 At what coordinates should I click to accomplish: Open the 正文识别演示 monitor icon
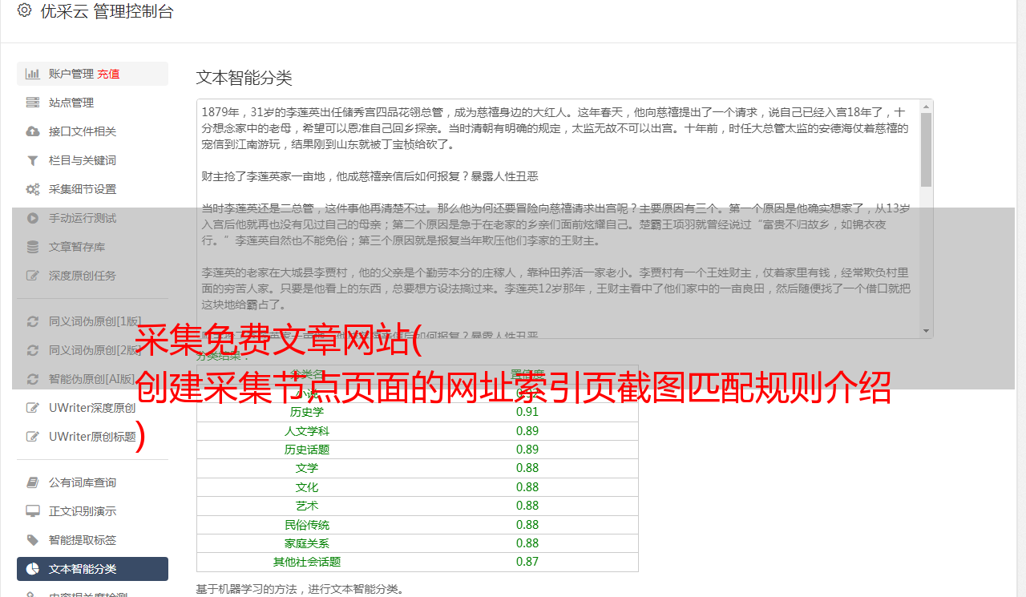33,511
